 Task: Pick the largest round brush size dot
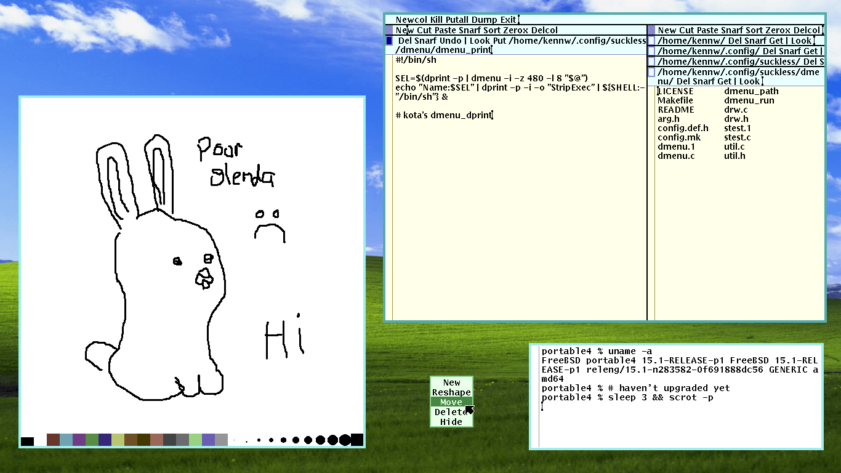click(345, 440)
